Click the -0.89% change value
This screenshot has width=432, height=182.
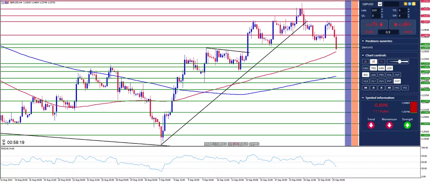pos(380,105)
